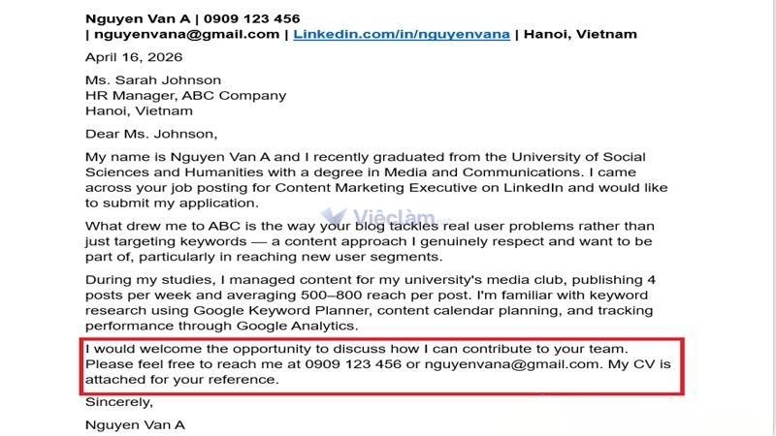Click the signature Nguyen Van A at bottom
Viewport: 776px width, 436px height.
(135, 425)
